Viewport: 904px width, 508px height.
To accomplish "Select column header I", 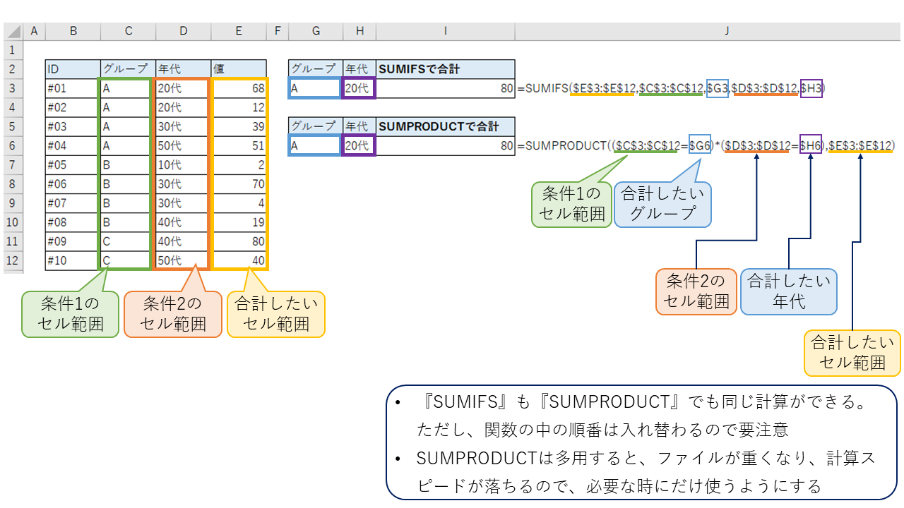I will tap(446, 31).
